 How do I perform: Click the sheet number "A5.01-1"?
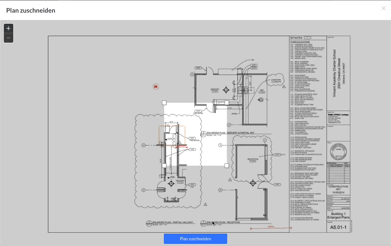(338, 227)
